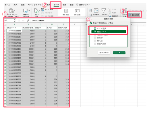Viewport: 147px width, 113px height.
Task: Switch to the ホーム tab
Action: tap(7, 5)
